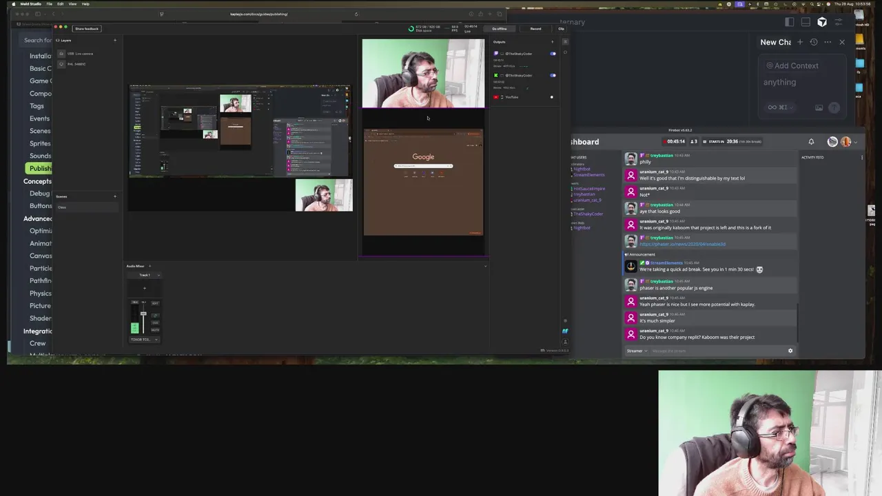
Task: Click Edit button on Track 1
Action: pos(155,303)
